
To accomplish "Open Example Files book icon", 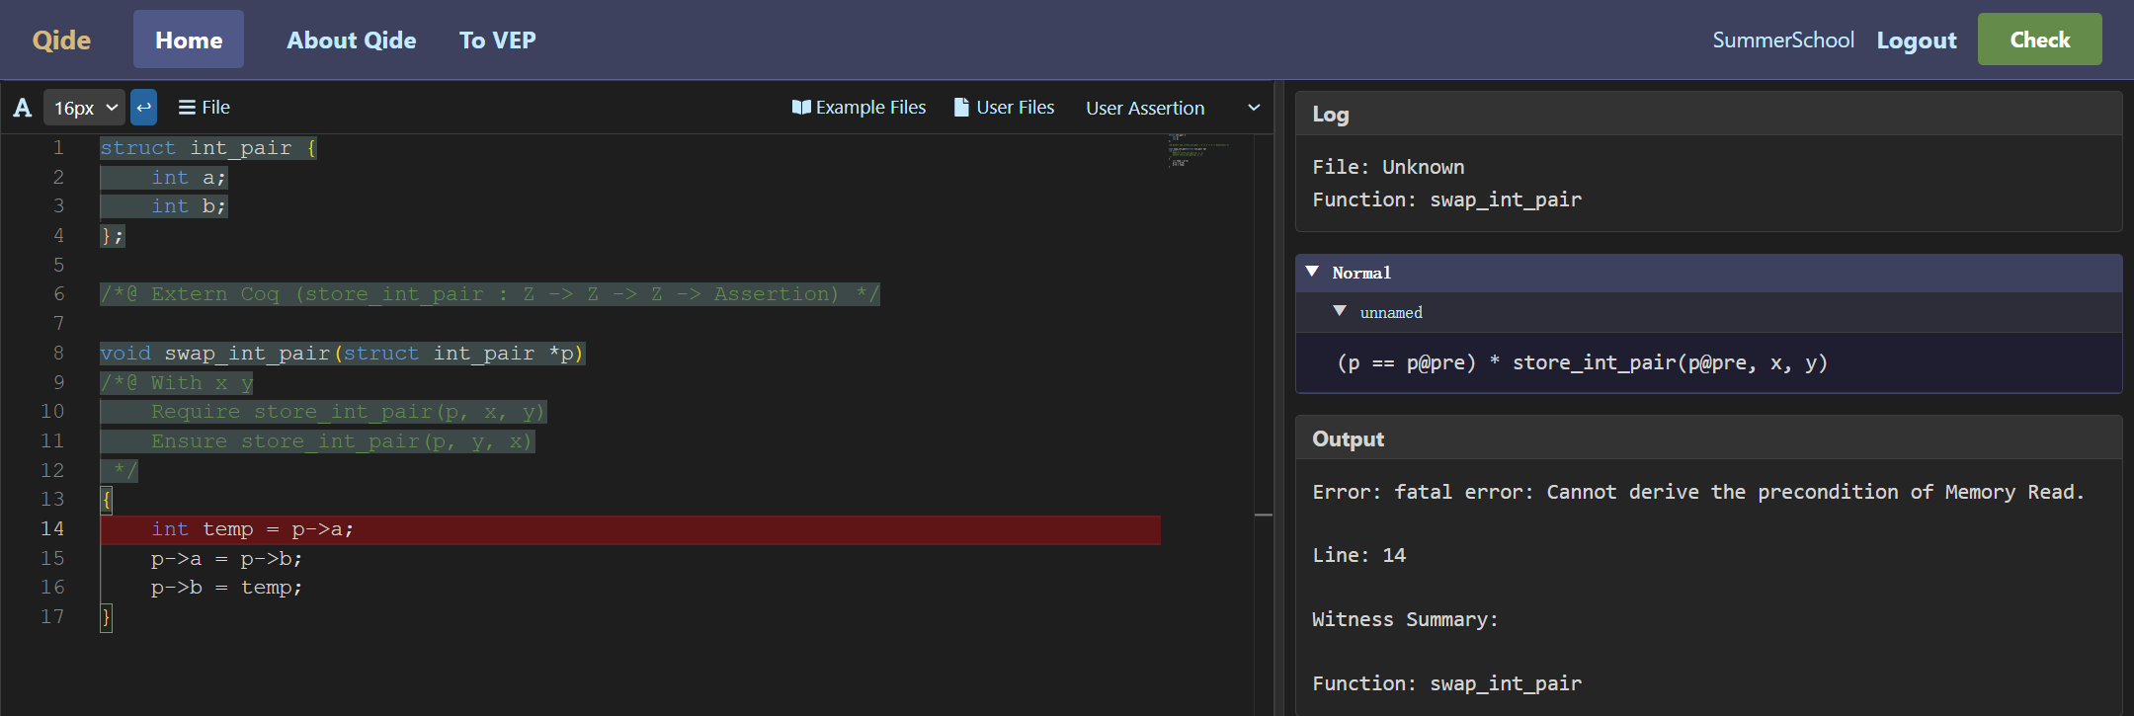I will (801, 107).
